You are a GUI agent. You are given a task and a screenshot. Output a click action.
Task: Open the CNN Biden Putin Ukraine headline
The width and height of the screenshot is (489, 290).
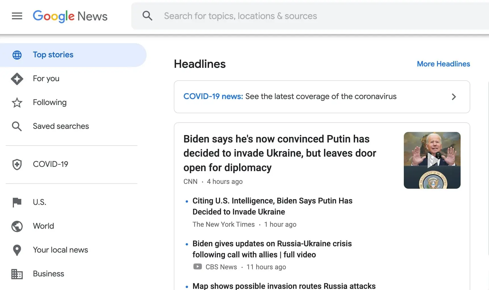coord(279,153)
